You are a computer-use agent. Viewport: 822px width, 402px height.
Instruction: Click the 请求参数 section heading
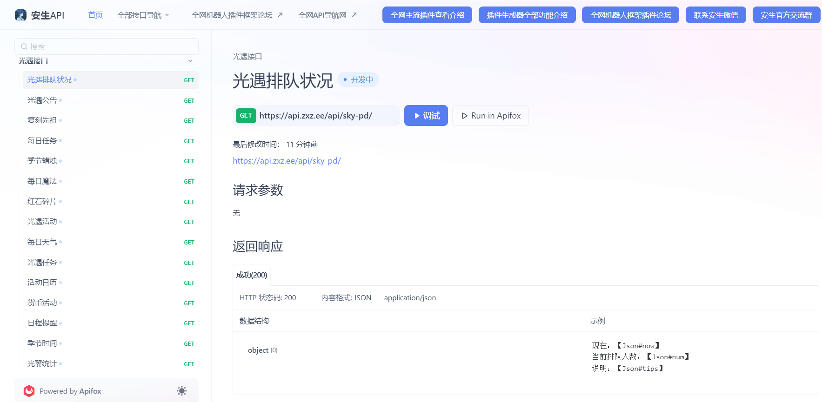pyautogui.click(x=258, y=190)
